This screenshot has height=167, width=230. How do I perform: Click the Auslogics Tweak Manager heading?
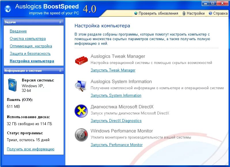[118, 56]
